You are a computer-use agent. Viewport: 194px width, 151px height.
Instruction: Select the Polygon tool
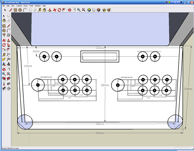[x=4, y=35]
